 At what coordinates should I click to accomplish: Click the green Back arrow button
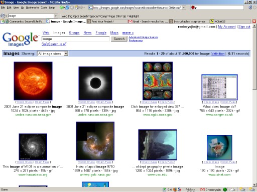tap(62, 7)
